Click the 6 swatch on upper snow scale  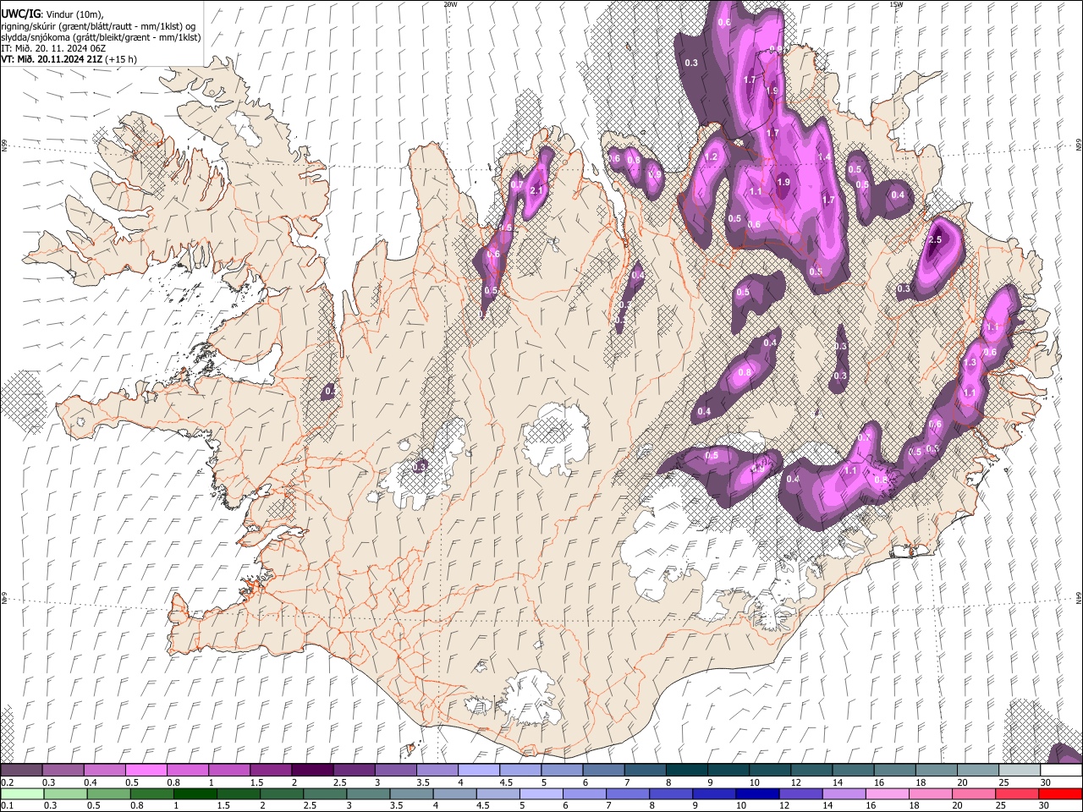pyautogui.click(x=603, y=771)
